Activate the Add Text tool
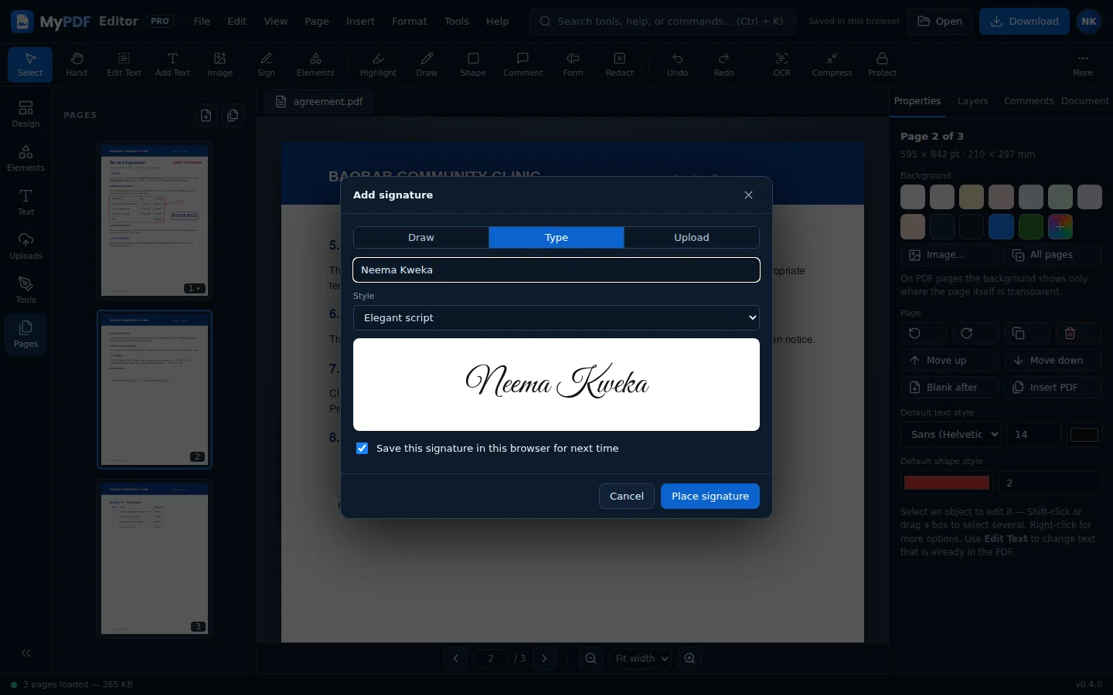The image size is (1113, 695). [x=172, y=64]
